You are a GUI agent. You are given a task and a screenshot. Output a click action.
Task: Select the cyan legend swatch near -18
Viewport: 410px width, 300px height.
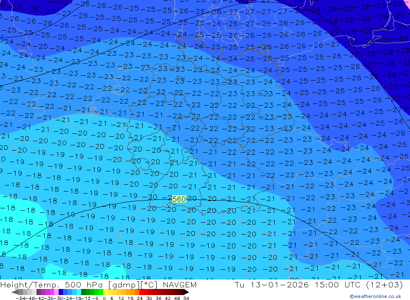79,292
